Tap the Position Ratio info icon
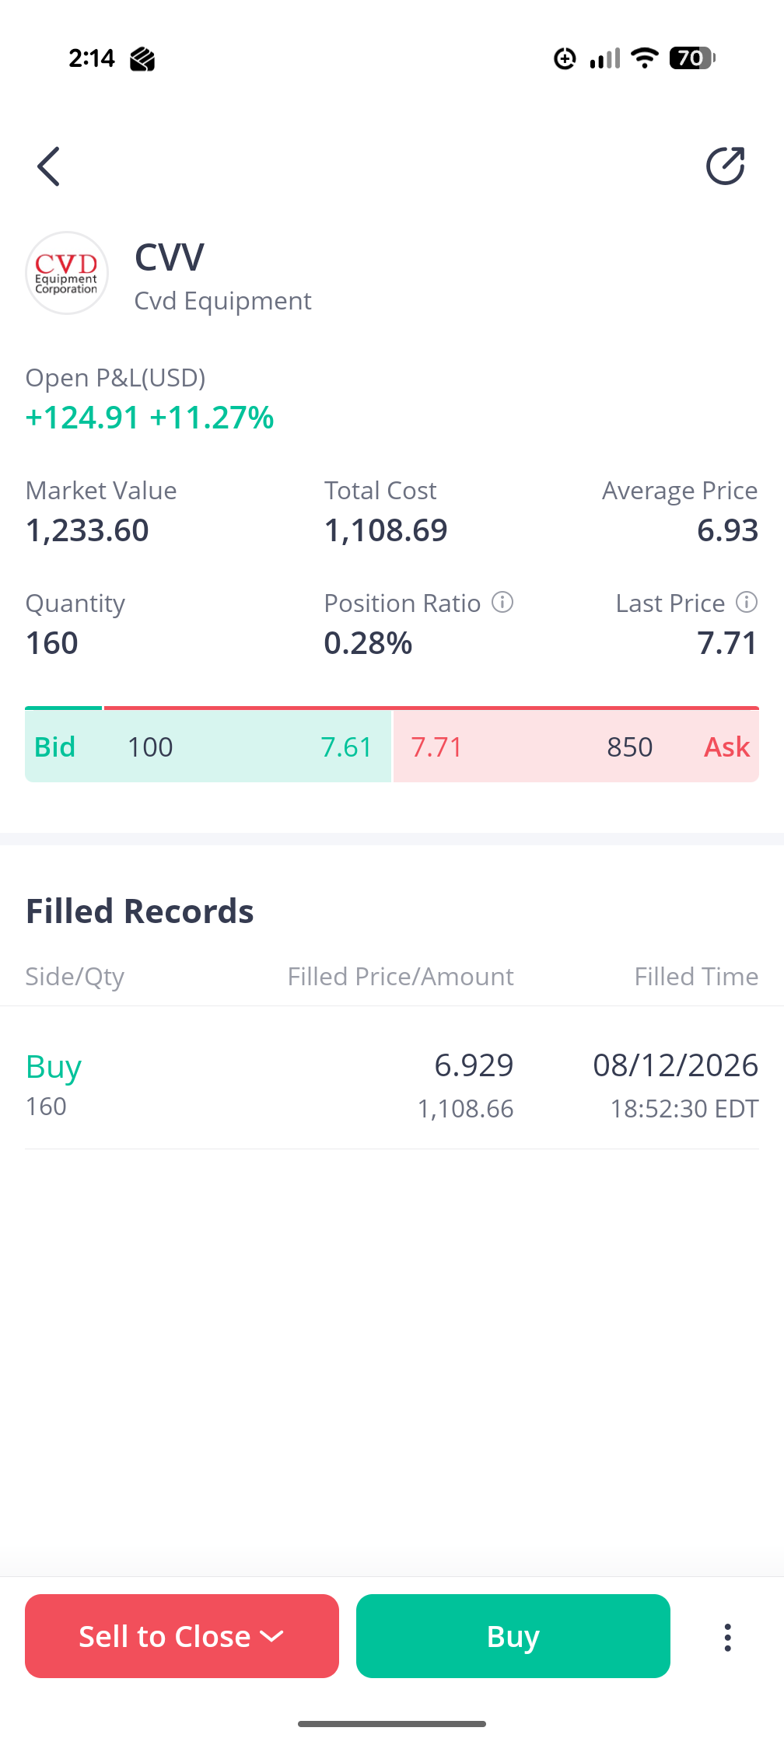 point(502,603)
